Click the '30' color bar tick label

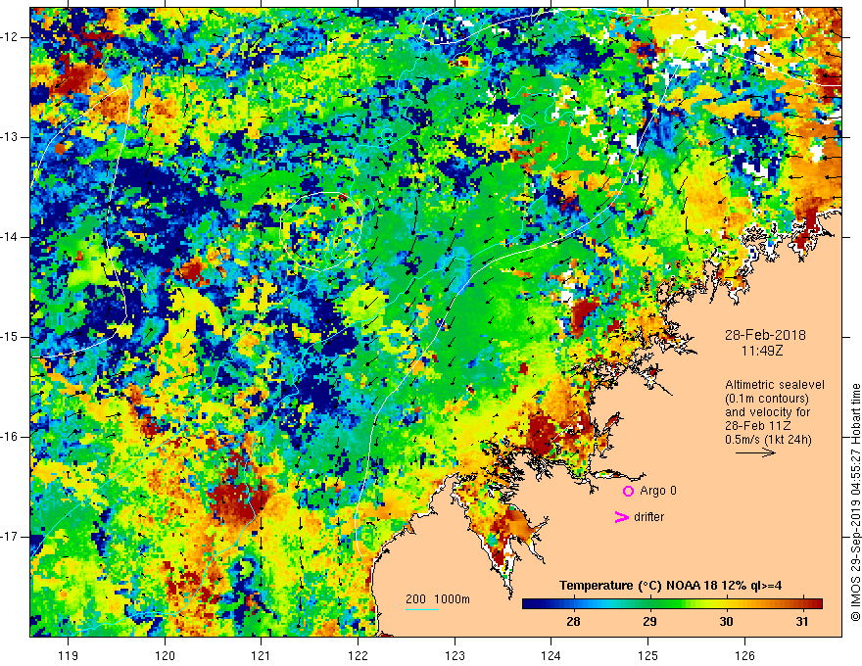(x=726, y=622)
